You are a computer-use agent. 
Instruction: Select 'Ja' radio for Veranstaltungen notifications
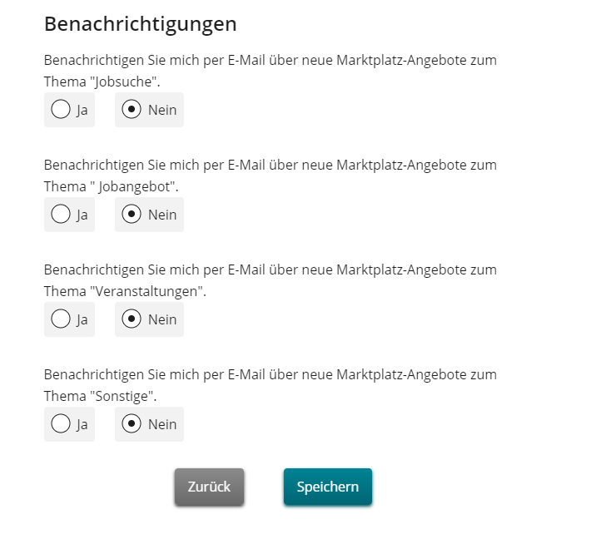[61, 319]
